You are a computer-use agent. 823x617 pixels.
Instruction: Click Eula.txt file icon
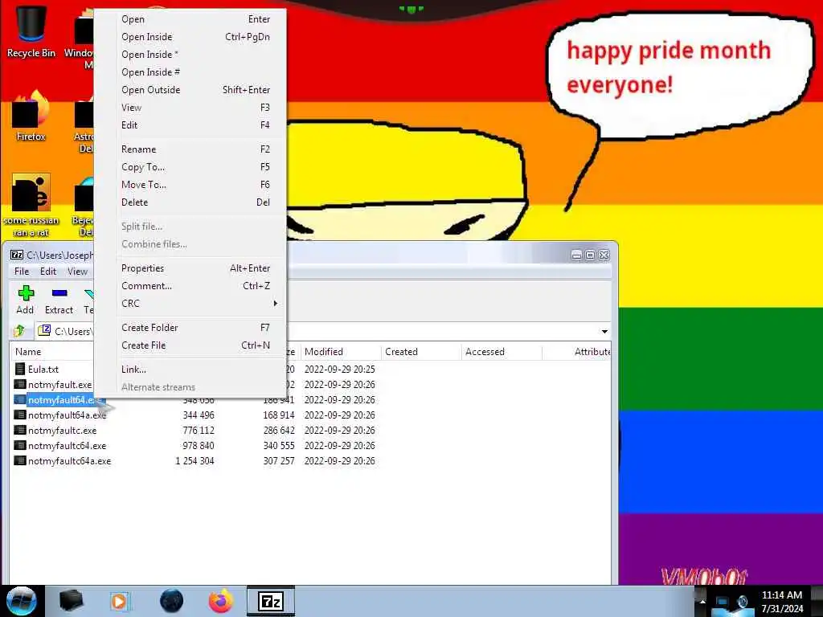click(x=20, y=369)
